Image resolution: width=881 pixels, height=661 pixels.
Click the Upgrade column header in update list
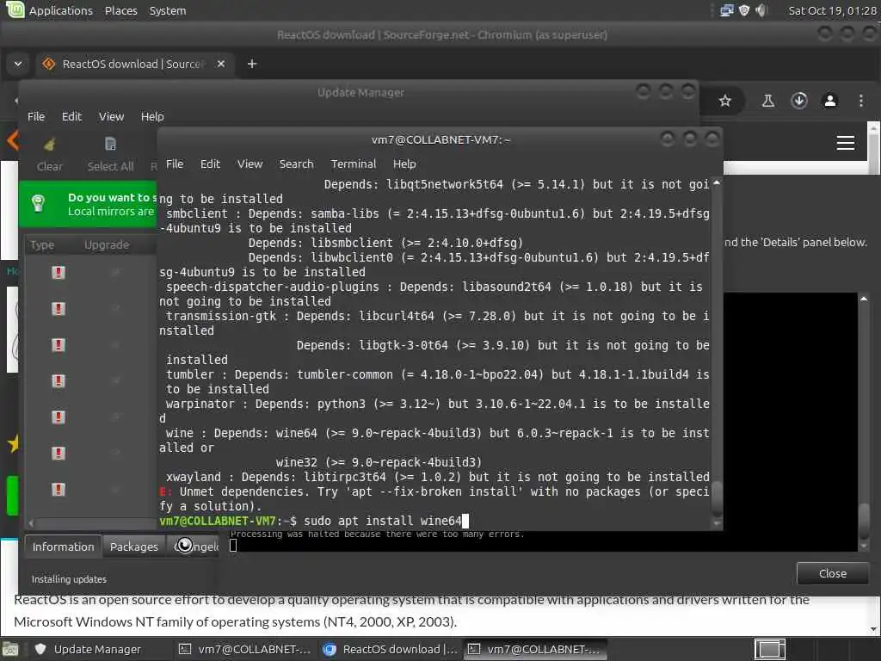tap(107, 245)
